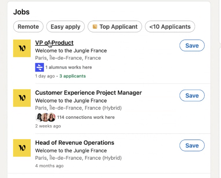Click the alumnus school icon
Screen dimensions: 221x178
(x=39, y=67)
